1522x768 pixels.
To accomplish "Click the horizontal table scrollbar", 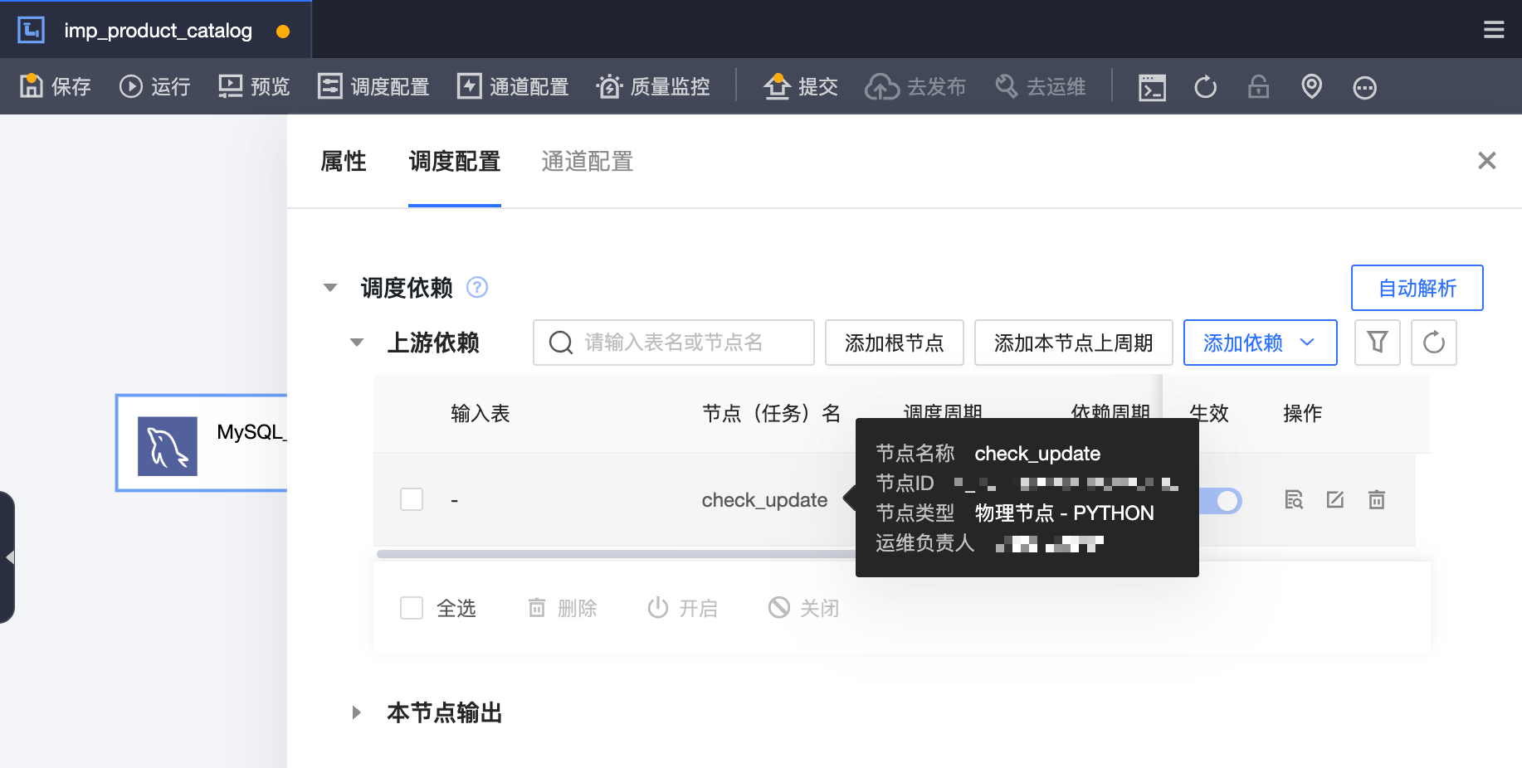I will click(616, 553).
